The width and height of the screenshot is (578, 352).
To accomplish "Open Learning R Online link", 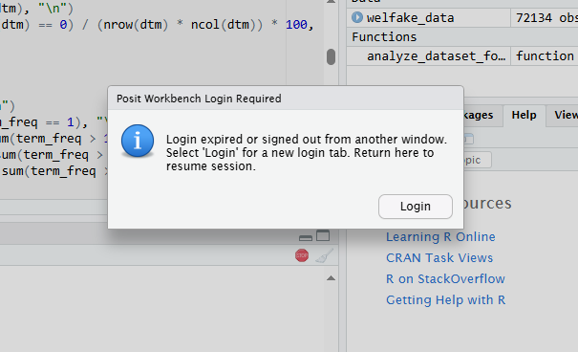I will [x=440, y=237].
